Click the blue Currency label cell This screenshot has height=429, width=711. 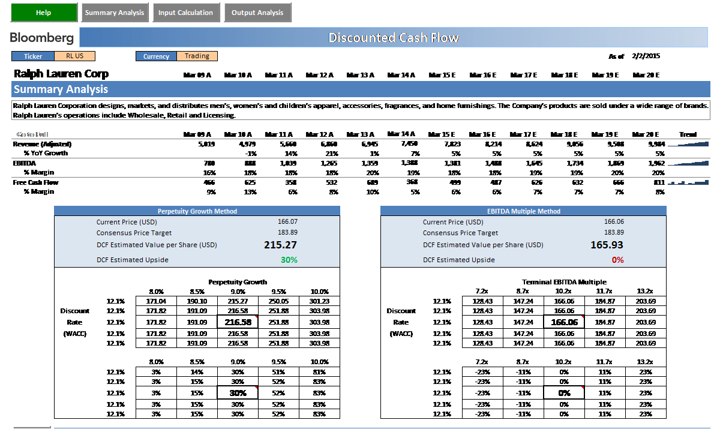click(156, 56)
